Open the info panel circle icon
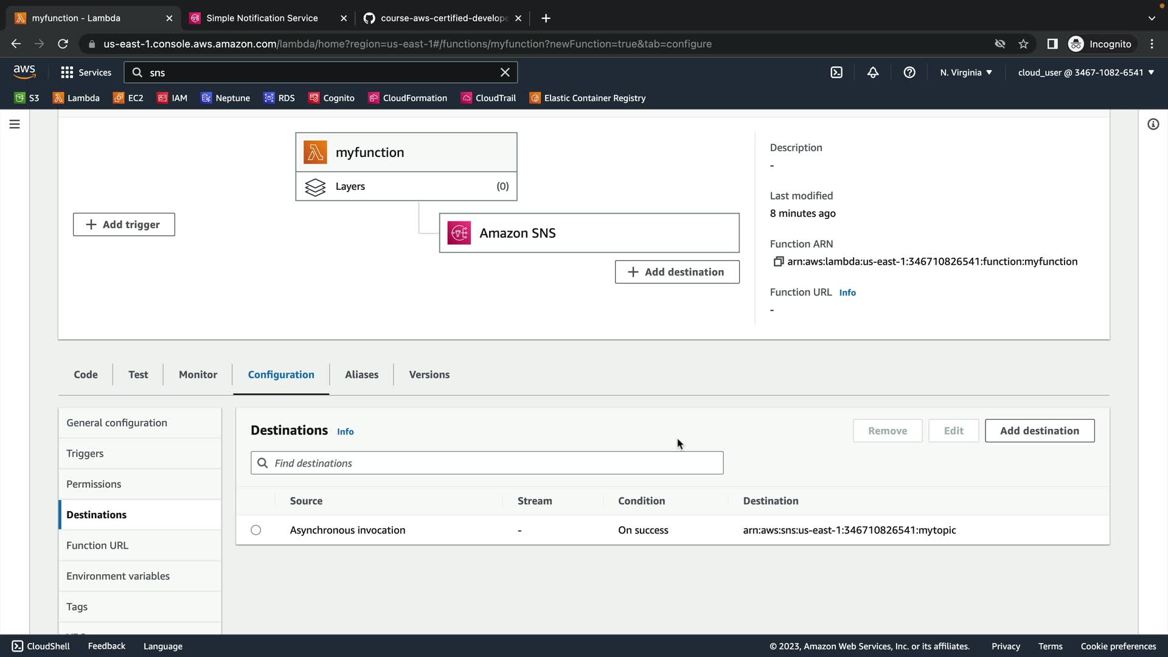The height and width of the screenshot is (657, 1168). pos(1153,124)
